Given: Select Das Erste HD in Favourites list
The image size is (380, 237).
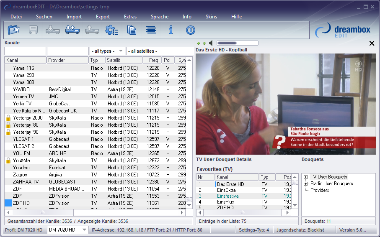Looking at the screenshot, I should pyautogui.click(x=243, y=184).
